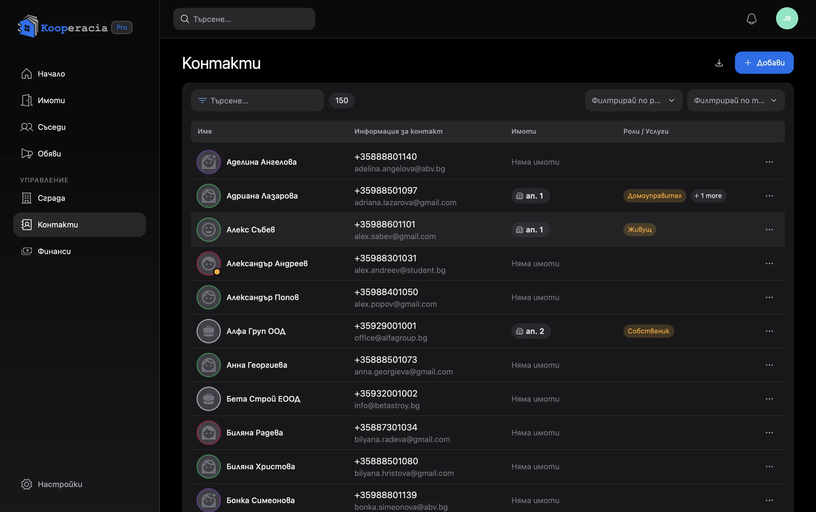Screen dimensions: 816x512
Task: Download the contacts list via export icon
Action: point(719,63)
